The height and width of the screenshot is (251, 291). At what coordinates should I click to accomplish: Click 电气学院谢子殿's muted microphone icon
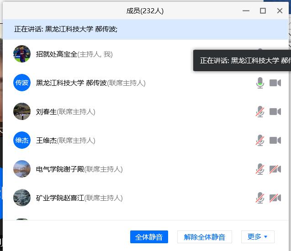tap(260, 169)
